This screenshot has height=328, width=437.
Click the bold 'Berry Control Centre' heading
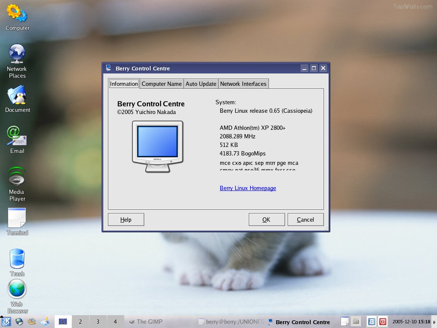tap(151, 104)
